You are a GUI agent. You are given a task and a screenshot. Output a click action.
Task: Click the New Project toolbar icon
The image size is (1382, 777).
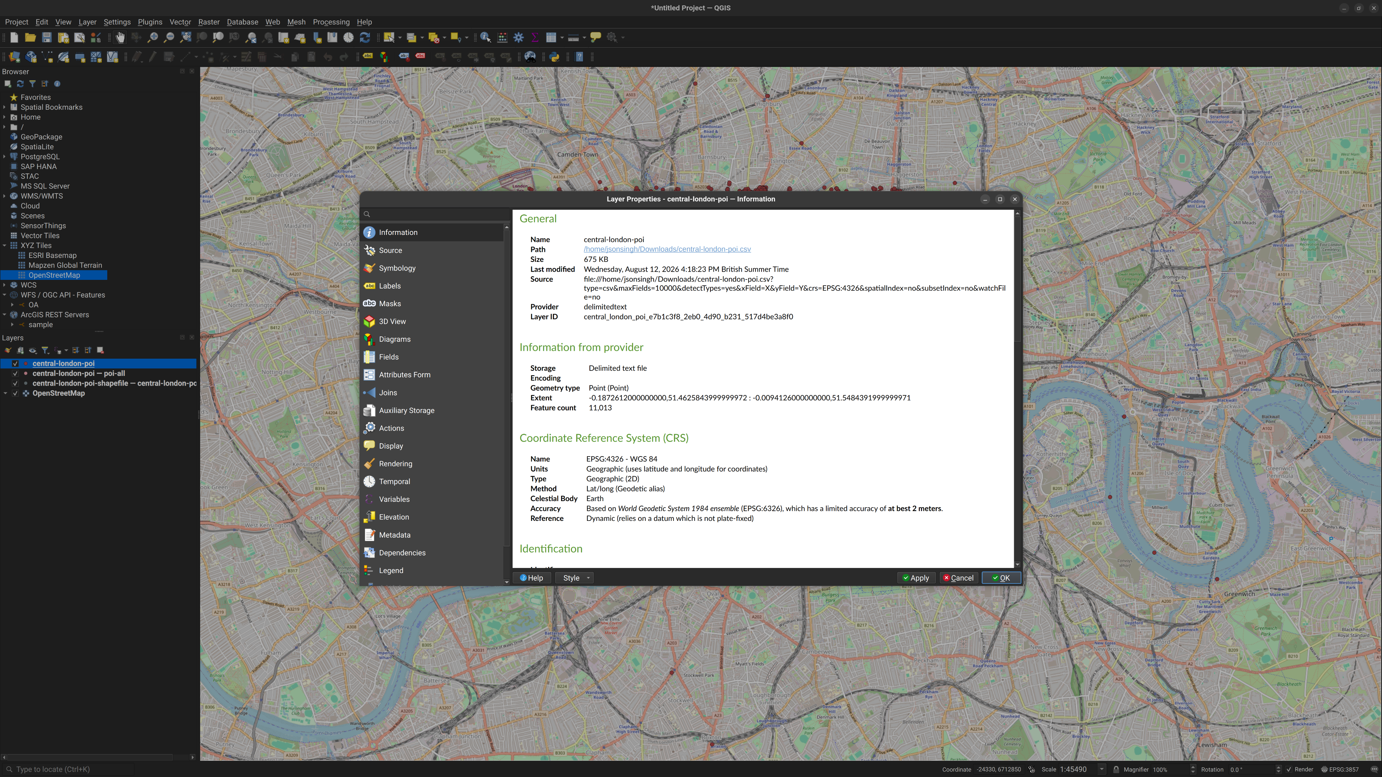click(14, 37)
